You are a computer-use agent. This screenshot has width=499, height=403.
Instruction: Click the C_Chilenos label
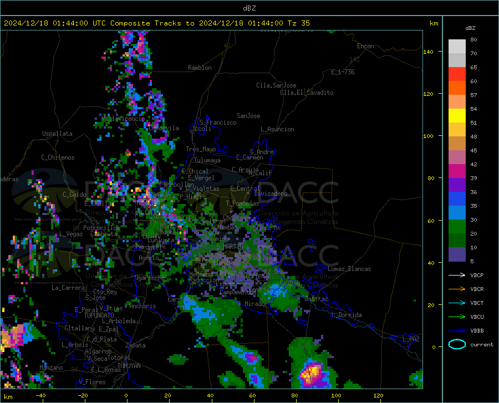tap(58, 157)
